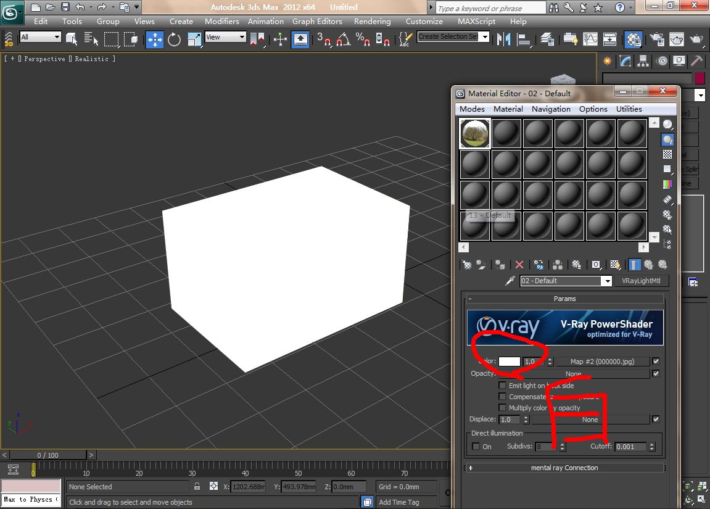The image size is (710, 509).
Task: Open the material name dropdown '02 - Default'
Action: click(x=607, y=281)
